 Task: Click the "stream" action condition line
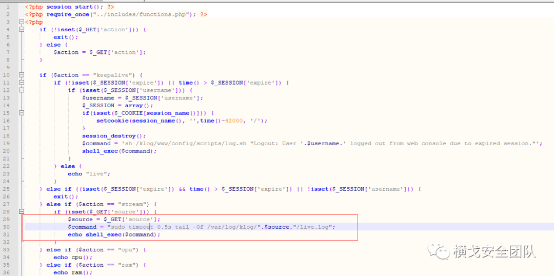coord(98,204)
